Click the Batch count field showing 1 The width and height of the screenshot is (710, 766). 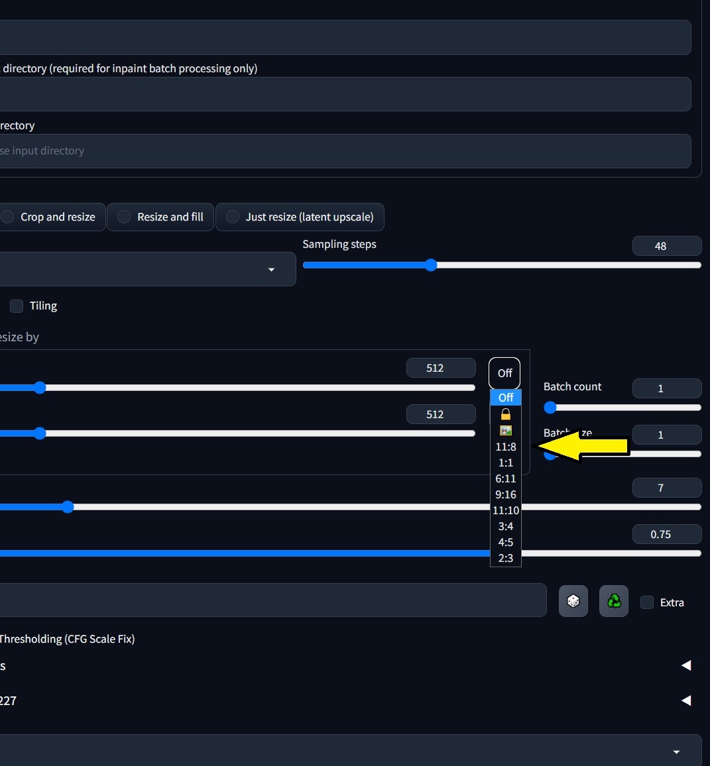pyautogui.click(x=667, y=388)
